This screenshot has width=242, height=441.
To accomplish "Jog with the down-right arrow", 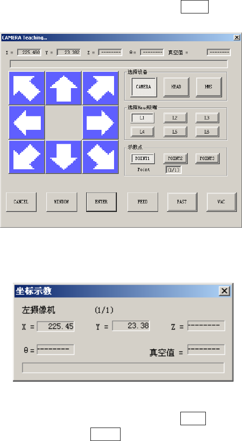I will click(x=100, y=157).
